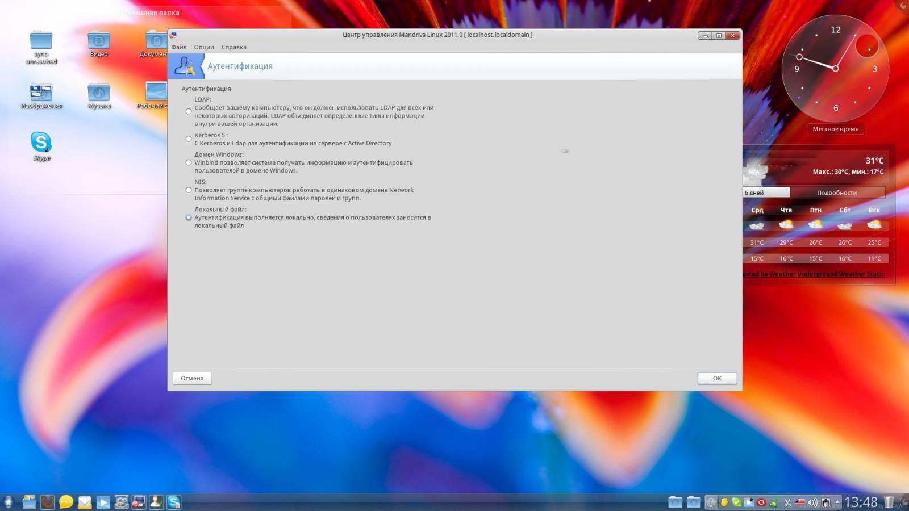Click the Skype icon in the taskbar
Viewport: 909px width, 511px height.
pos(174,502)
